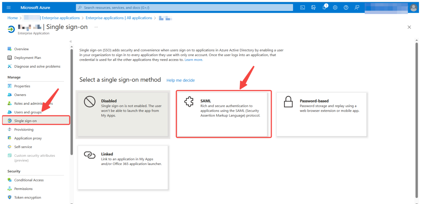Click the Linked chain icon
Viewport: 423px width, 204px height.
pyautogui.click(x=90, y=155)
